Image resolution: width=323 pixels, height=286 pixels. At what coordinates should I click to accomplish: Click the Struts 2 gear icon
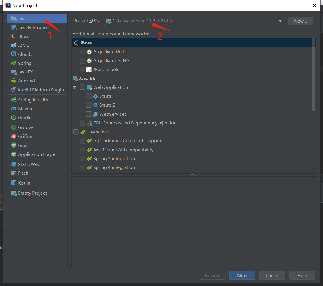(x=96, y=105)
